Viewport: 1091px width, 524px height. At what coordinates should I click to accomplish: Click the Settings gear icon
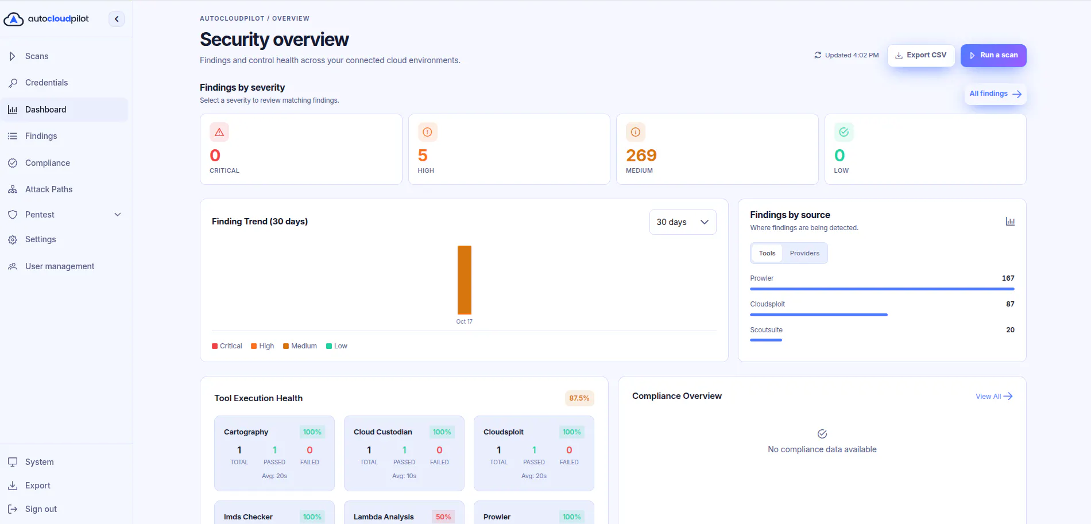pos(13,240)
